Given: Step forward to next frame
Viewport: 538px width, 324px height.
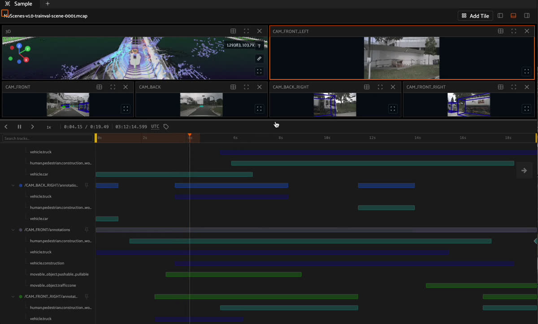Looking at the screenshot, I should coord(32,127).
